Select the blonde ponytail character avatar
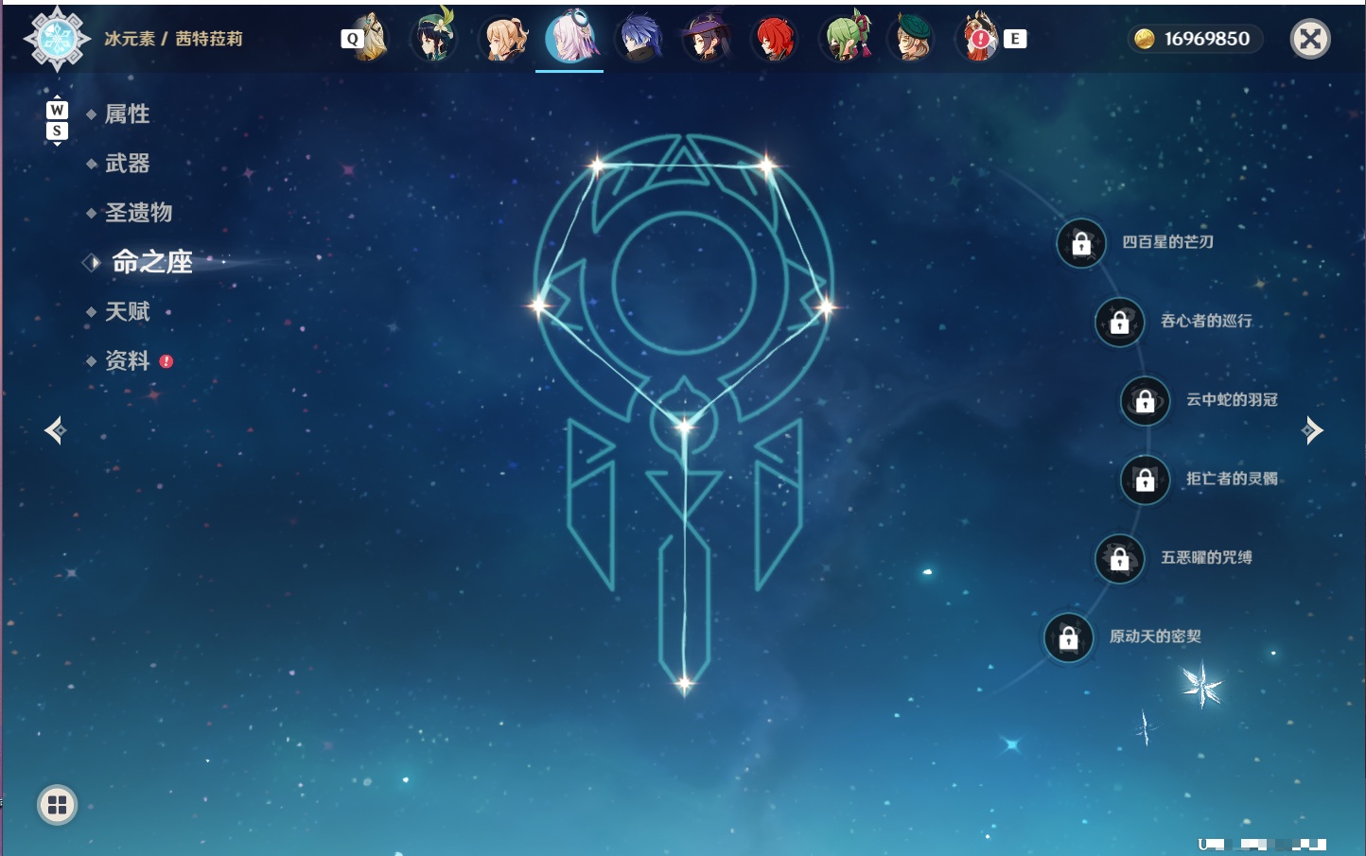Screen dimensions: 1366x856 click(502, 39)
